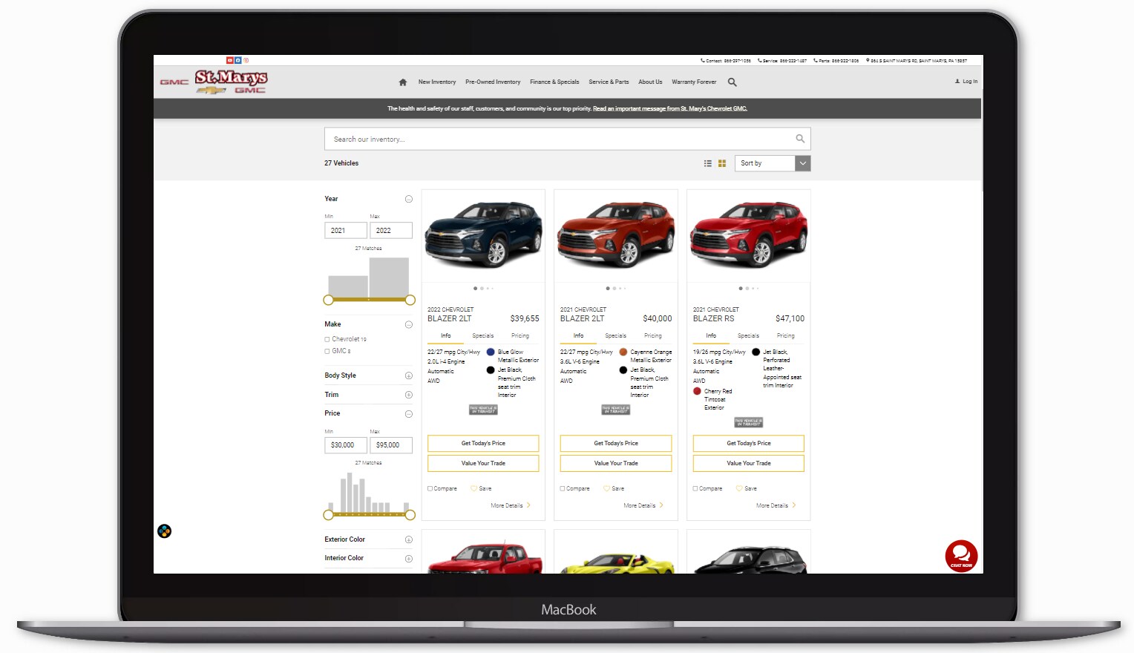1134x653 pixels.
Task: Click the Price Max field showing $95,000
Action: 391,445
